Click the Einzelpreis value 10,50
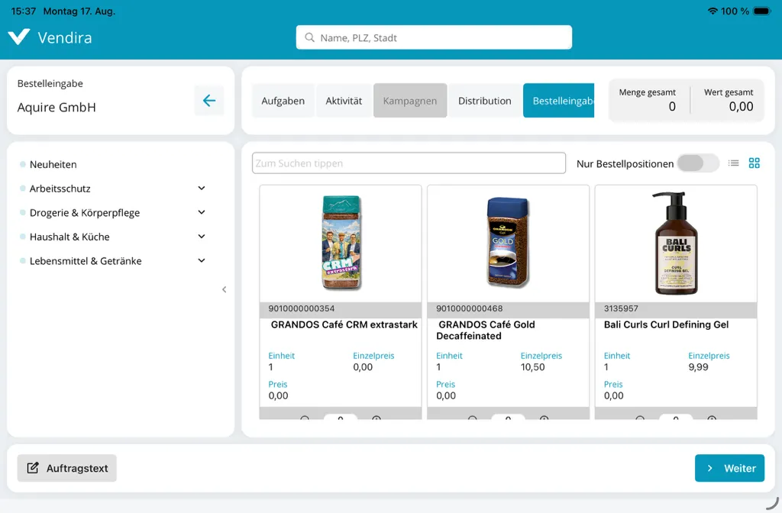 pyautogui.click(x=532, y=367)
